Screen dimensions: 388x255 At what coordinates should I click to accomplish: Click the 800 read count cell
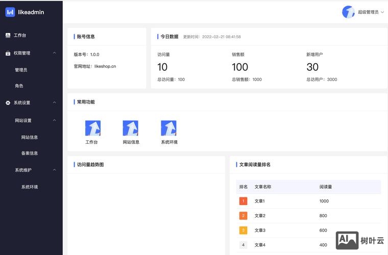(323, 215)
